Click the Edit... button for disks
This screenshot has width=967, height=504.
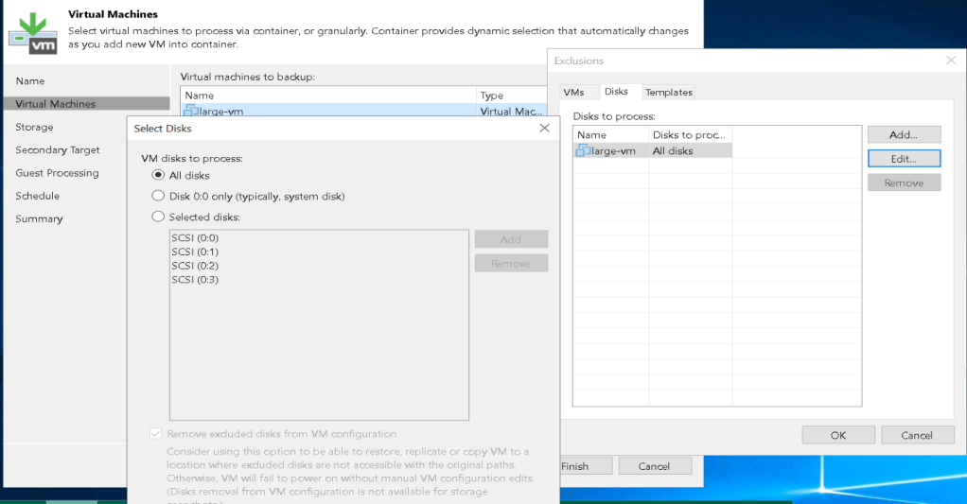tap(904, 159)
